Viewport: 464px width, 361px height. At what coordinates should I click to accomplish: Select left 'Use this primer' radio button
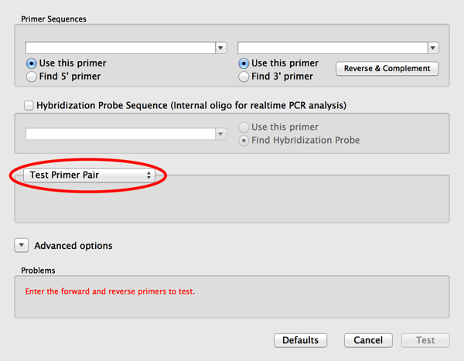32,63
